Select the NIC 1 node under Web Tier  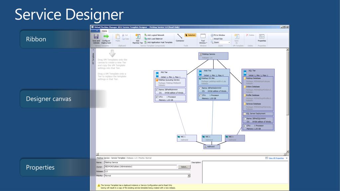(212, 138)
